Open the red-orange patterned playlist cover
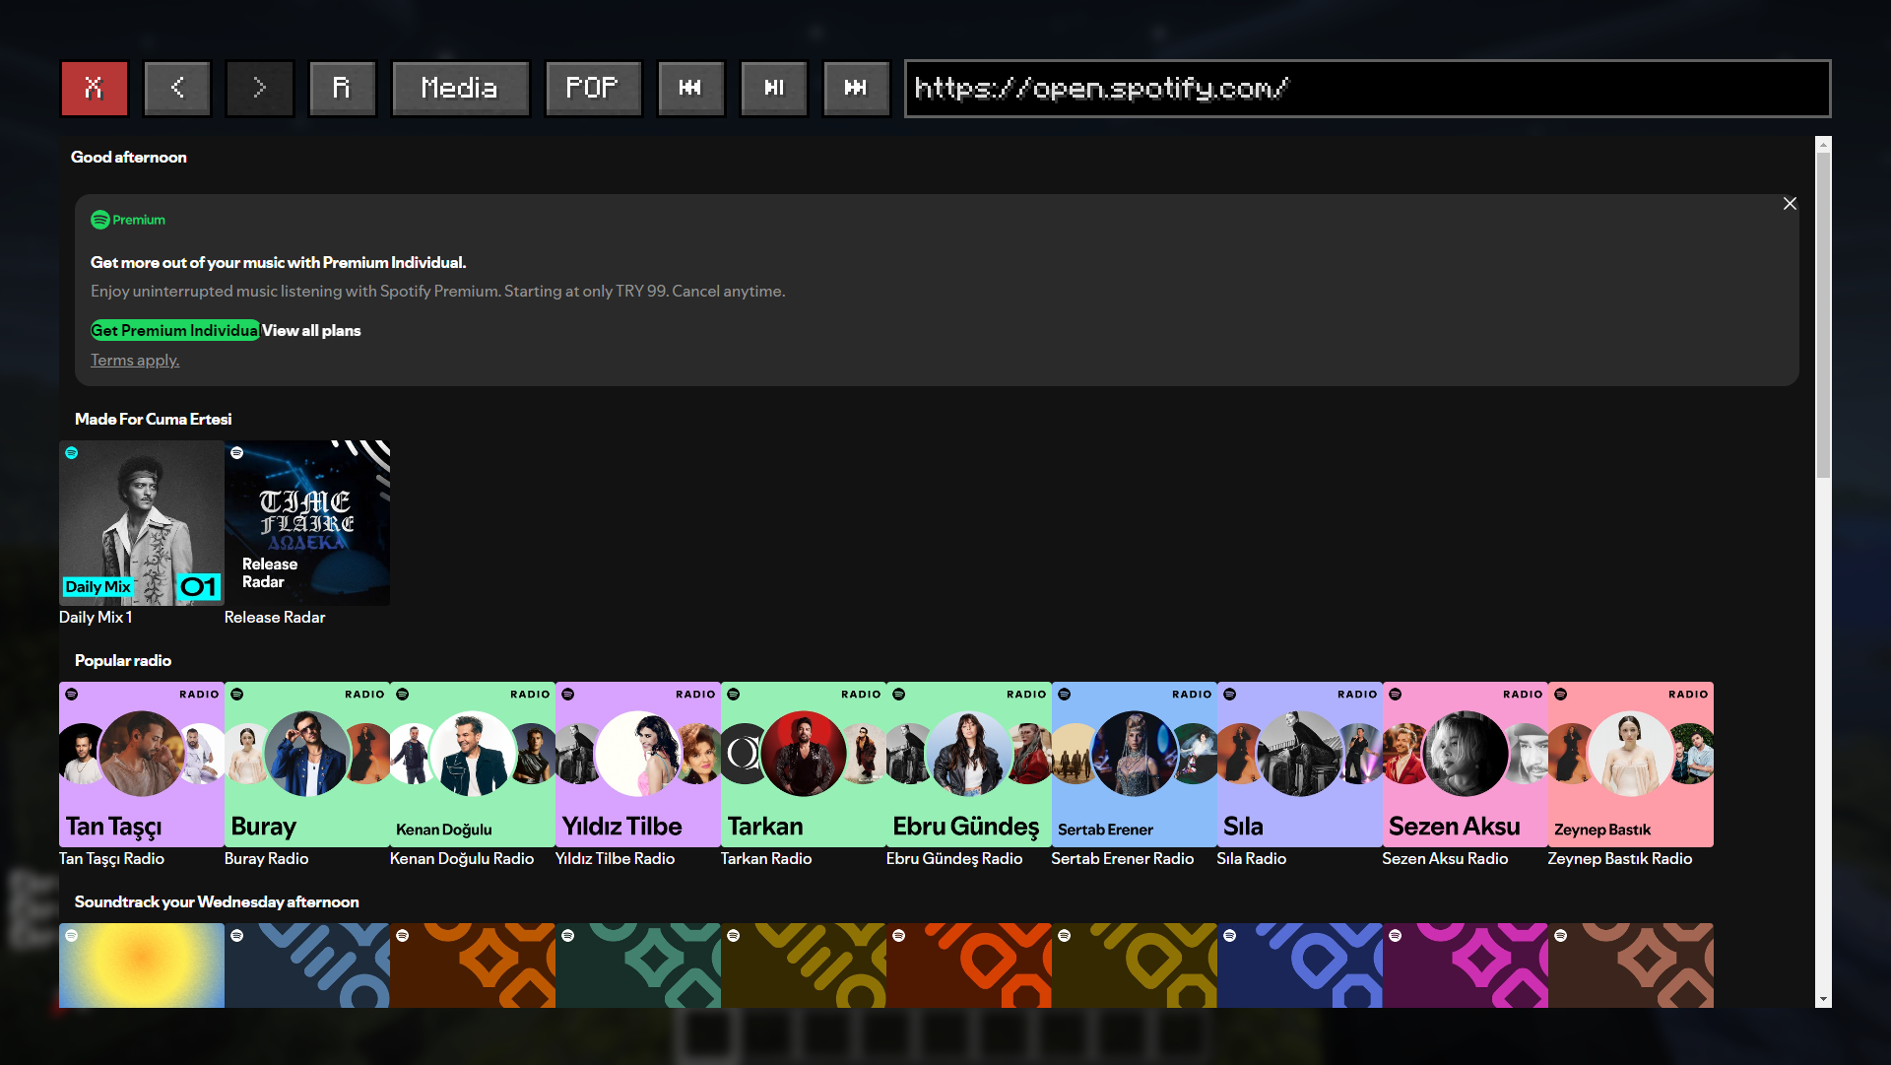The image size is (1891, 1065). [x=969, y=965]
